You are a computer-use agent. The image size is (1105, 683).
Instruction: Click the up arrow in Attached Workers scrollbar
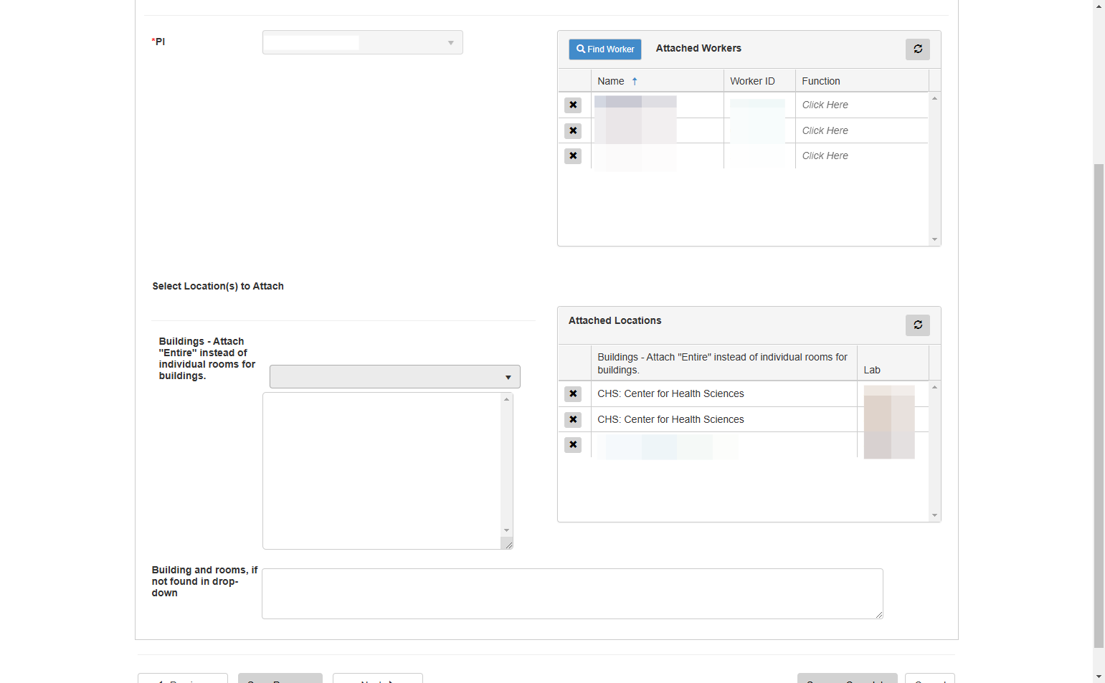934,98
